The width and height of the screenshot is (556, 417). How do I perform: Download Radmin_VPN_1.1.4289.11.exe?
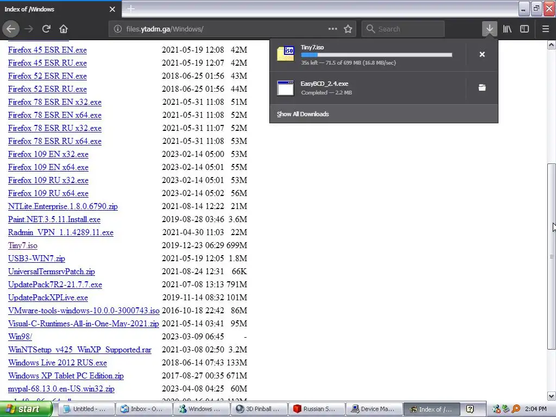(x=61, y=232)
